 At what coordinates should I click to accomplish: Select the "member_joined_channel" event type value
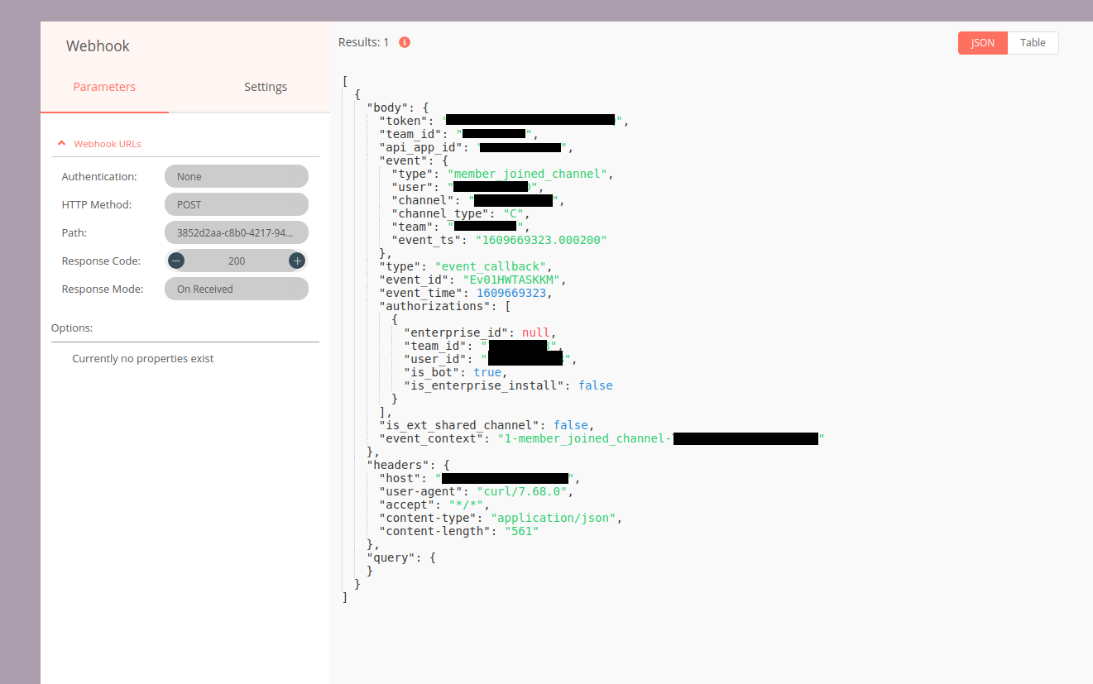click(528, 174)
